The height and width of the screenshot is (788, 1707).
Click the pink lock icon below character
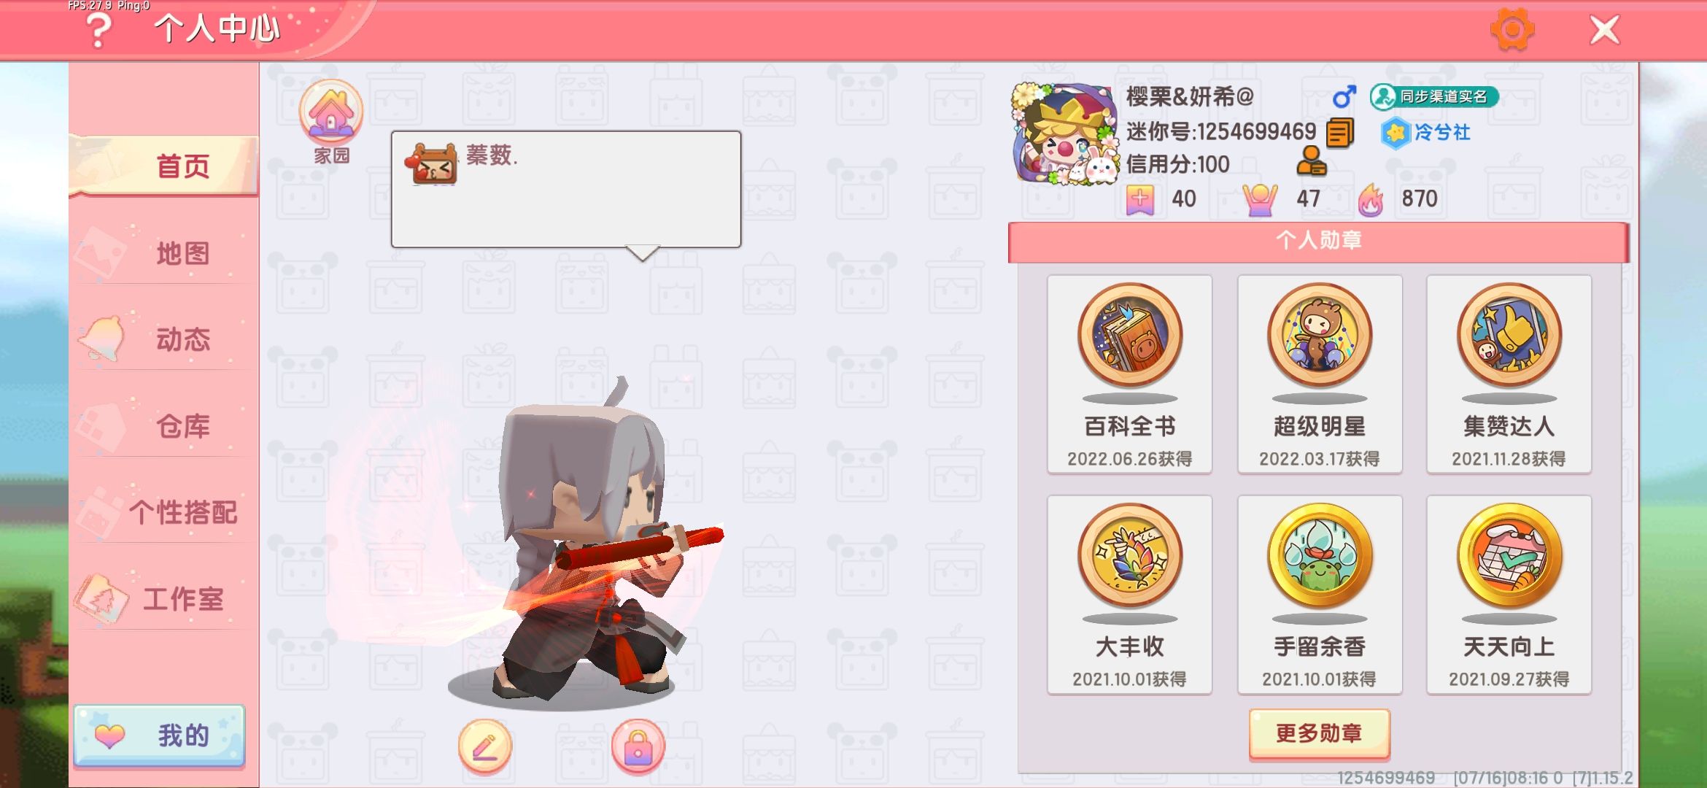click(638, 746)
